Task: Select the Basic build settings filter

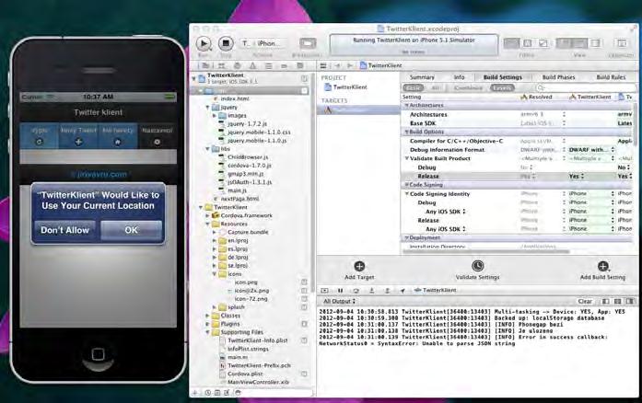Action: click(413, 88)
